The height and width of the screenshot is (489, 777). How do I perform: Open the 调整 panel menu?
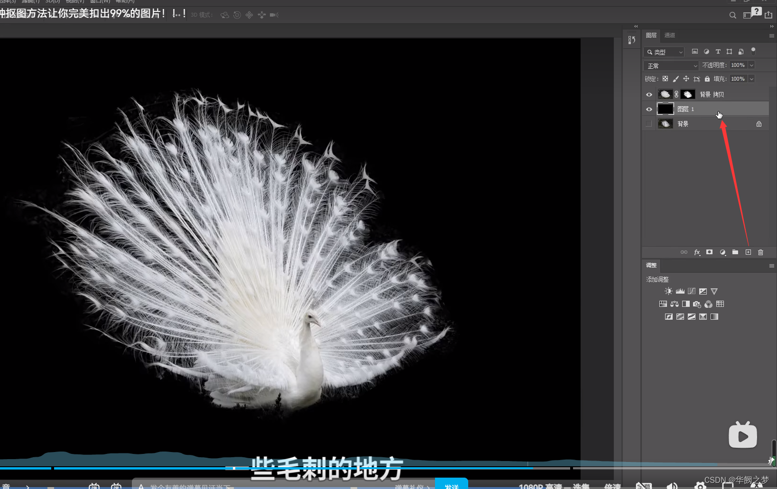point(772,266)
